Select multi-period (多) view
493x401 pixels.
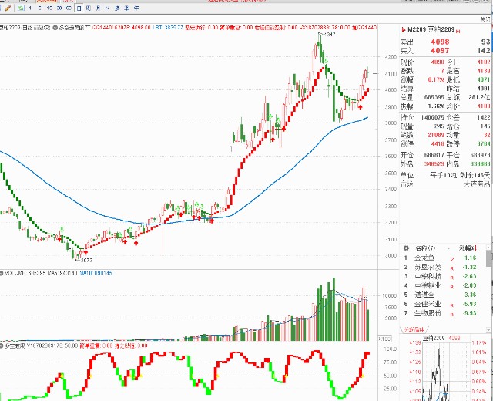tap(117, 8)
